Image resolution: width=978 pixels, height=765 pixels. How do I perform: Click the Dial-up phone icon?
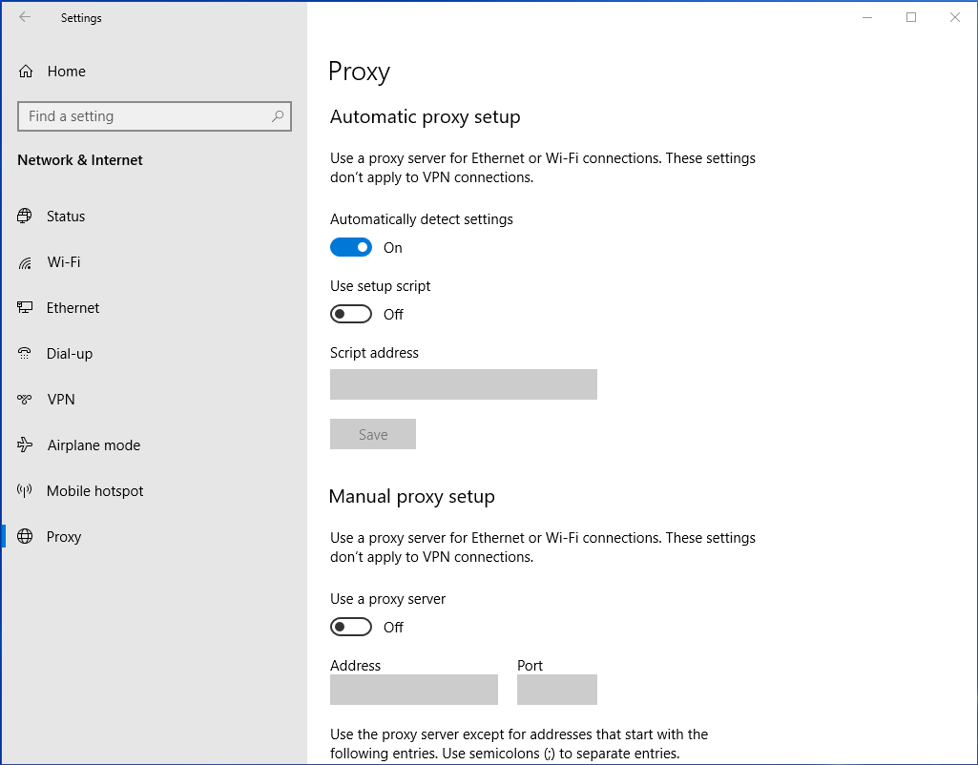pyautogui.click(x=24, y=354)
